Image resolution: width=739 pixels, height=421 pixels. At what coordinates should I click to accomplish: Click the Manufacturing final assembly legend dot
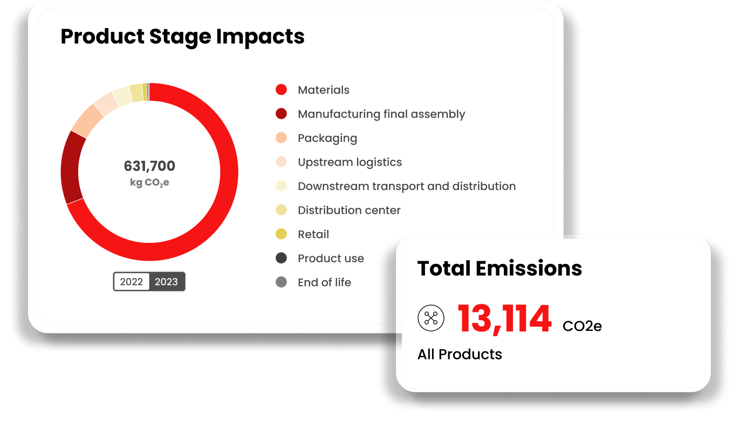point(281,114)
